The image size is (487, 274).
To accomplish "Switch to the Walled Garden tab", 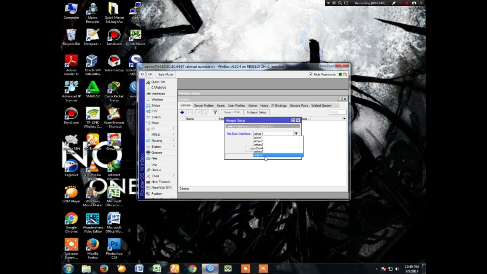I will pyautogui.click(x=321, y=105).
